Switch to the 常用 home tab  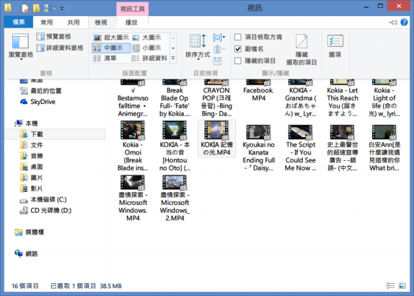point(47,23)
